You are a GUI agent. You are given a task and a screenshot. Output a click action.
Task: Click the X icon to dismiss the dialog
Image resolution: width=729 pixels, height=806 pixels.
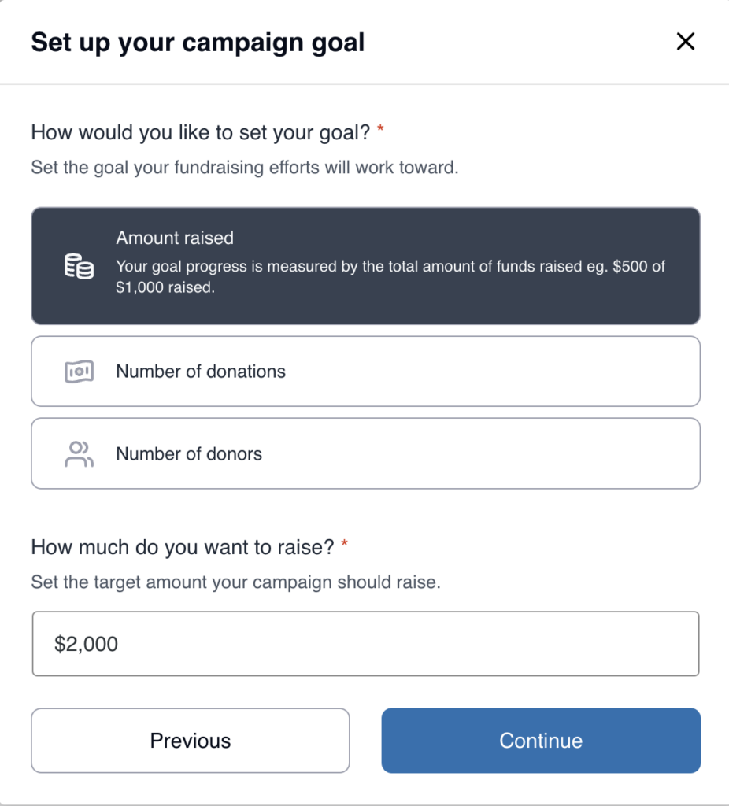[686, 42]
